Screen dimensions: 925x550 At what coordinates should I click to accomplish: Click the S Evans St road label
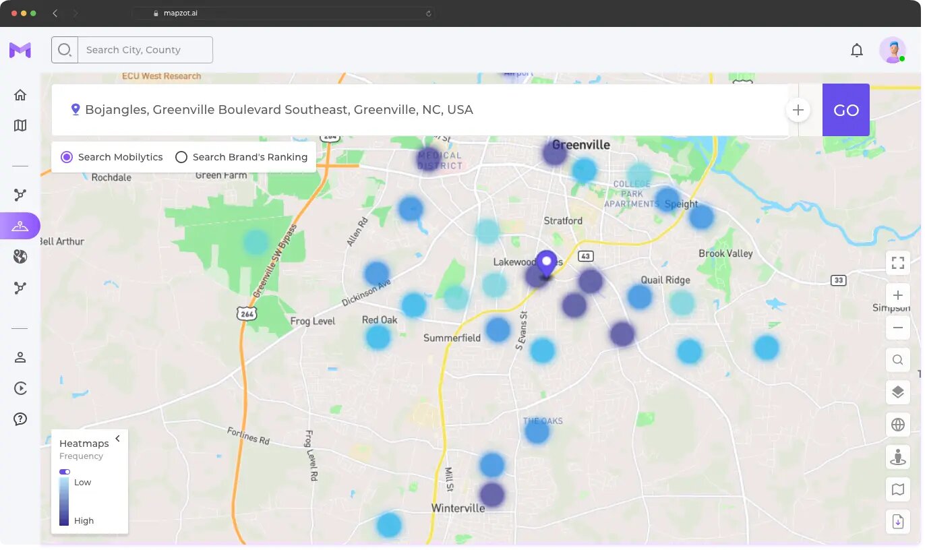(520, 331)
